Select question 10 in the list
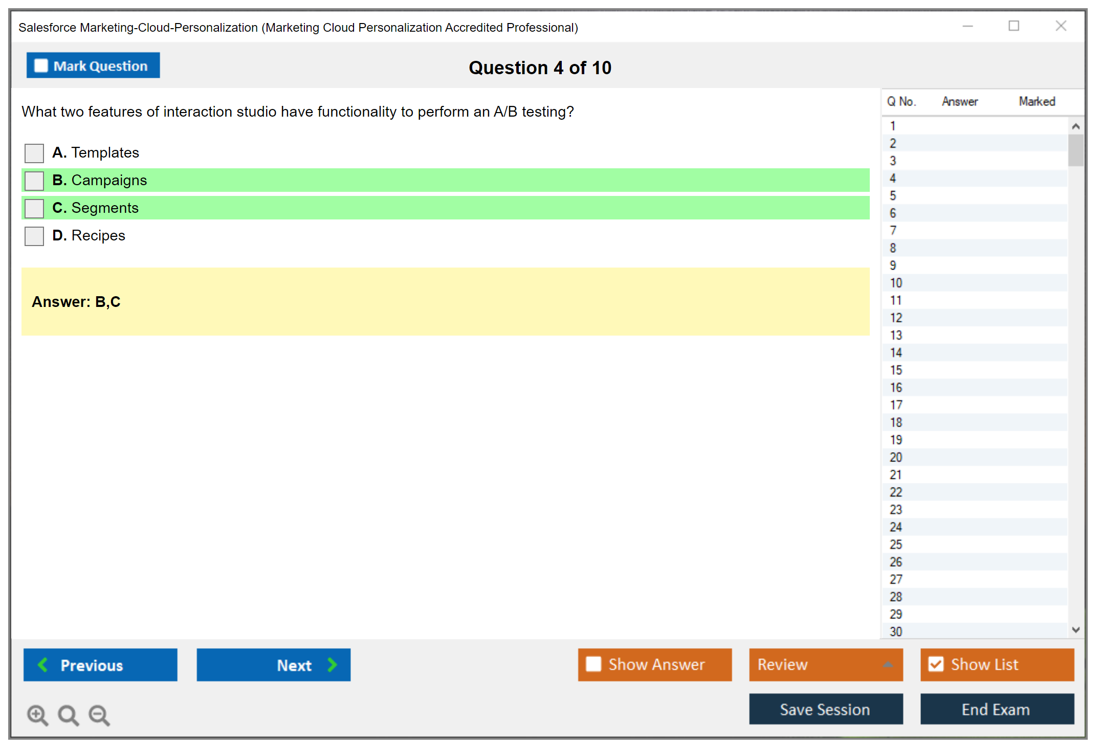Image resolution: width=1100 pixels, height=752 pixels. (896, 283)
